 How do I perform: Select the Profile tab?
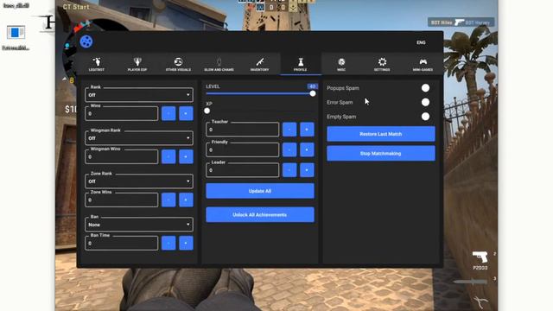click(301, 64)
